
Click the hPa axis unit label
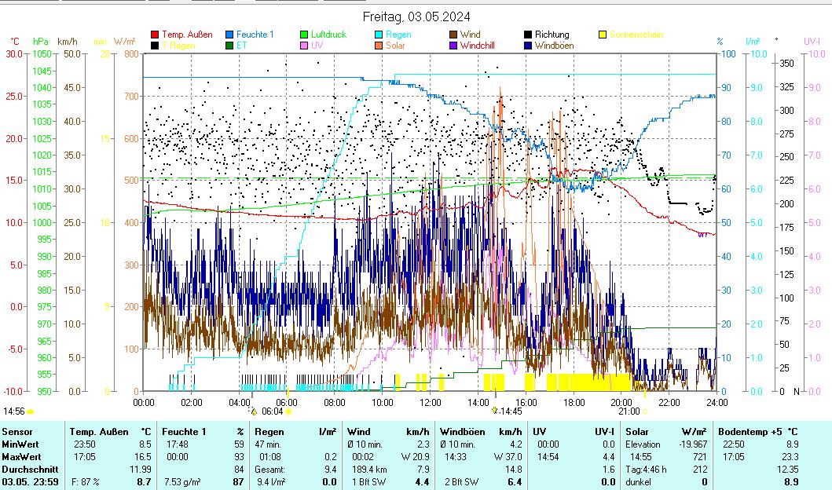[40, 41]
